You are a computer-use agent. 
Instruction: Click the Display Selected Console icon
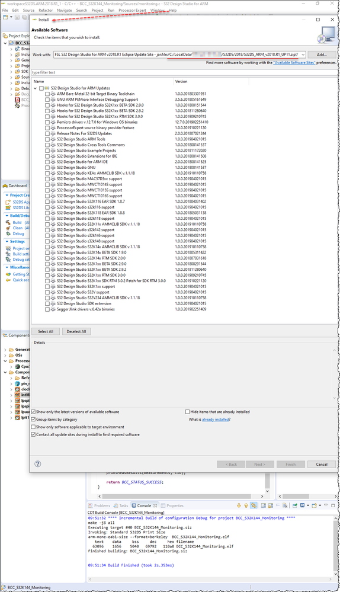[x=303, y=505]
